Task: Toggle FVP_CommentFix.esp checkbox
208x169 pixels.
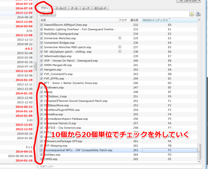Action: (42, 74)
